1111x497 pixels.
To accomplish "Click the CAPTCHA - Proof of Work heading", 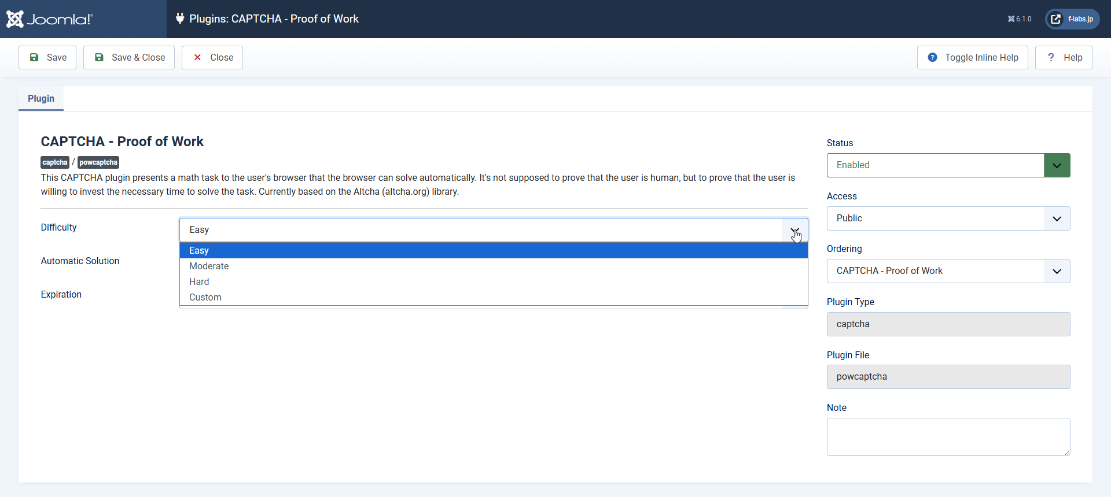I will coord(122,142).
